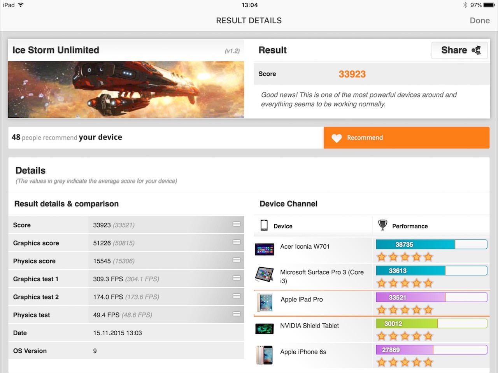Expand the Graphics test 1 row handle
498x373 pixels.
coord(237,278)
